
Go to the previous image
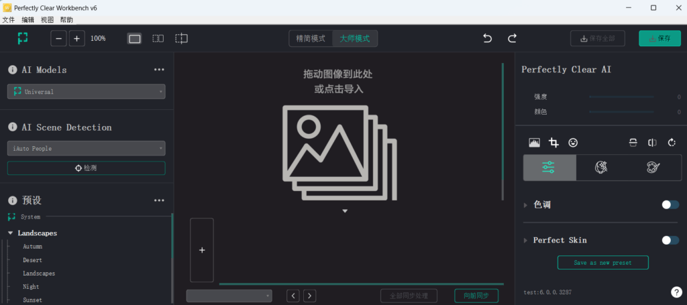tap(293, 296)
